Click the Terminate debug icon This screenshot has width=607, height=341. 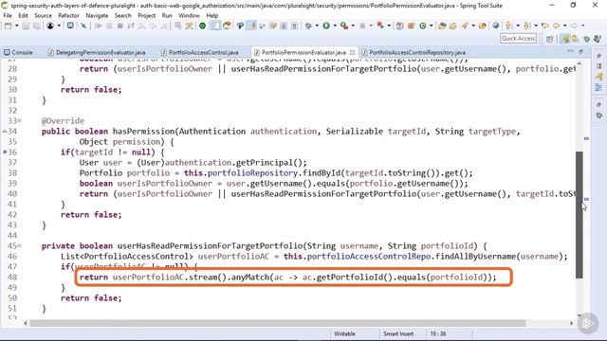coord(120,26)
